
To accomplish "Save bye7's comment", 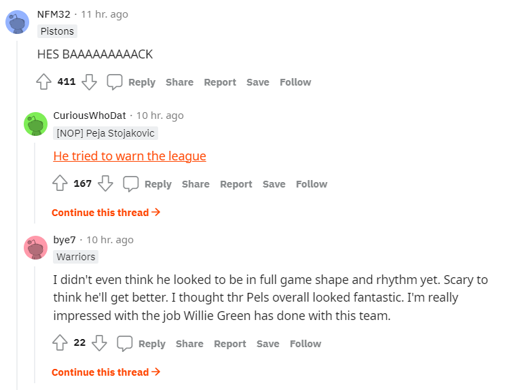I will pyautogui.click(x=267, y=344).
